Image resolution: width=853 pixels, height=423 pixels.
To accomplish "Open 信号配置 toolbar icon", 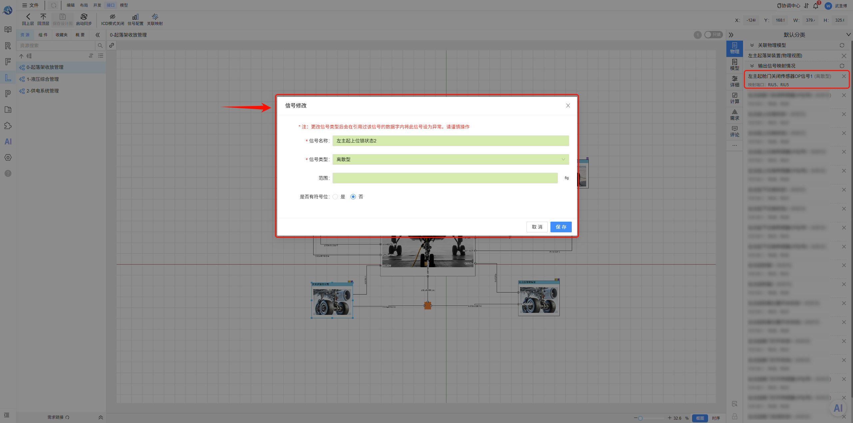I will click(x=135, y=17).
